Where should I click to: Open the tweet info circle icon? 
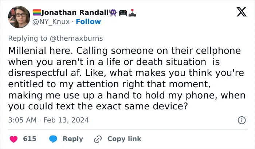pyautogui.click(x=242, y=120)
